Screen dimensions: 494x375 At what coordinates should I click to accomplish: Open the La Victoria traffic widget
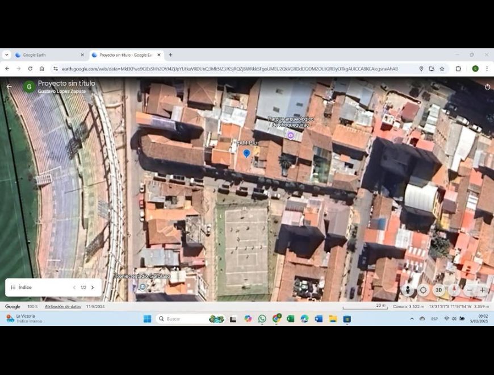24,319
